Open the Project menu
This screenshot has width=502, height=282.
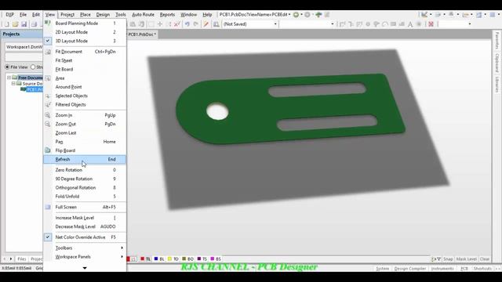[x=67, y=15]
